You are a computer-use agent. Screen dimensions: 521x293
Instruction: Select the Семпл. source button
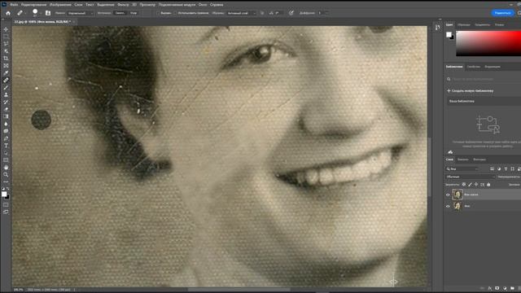click(x=120, y=13)
